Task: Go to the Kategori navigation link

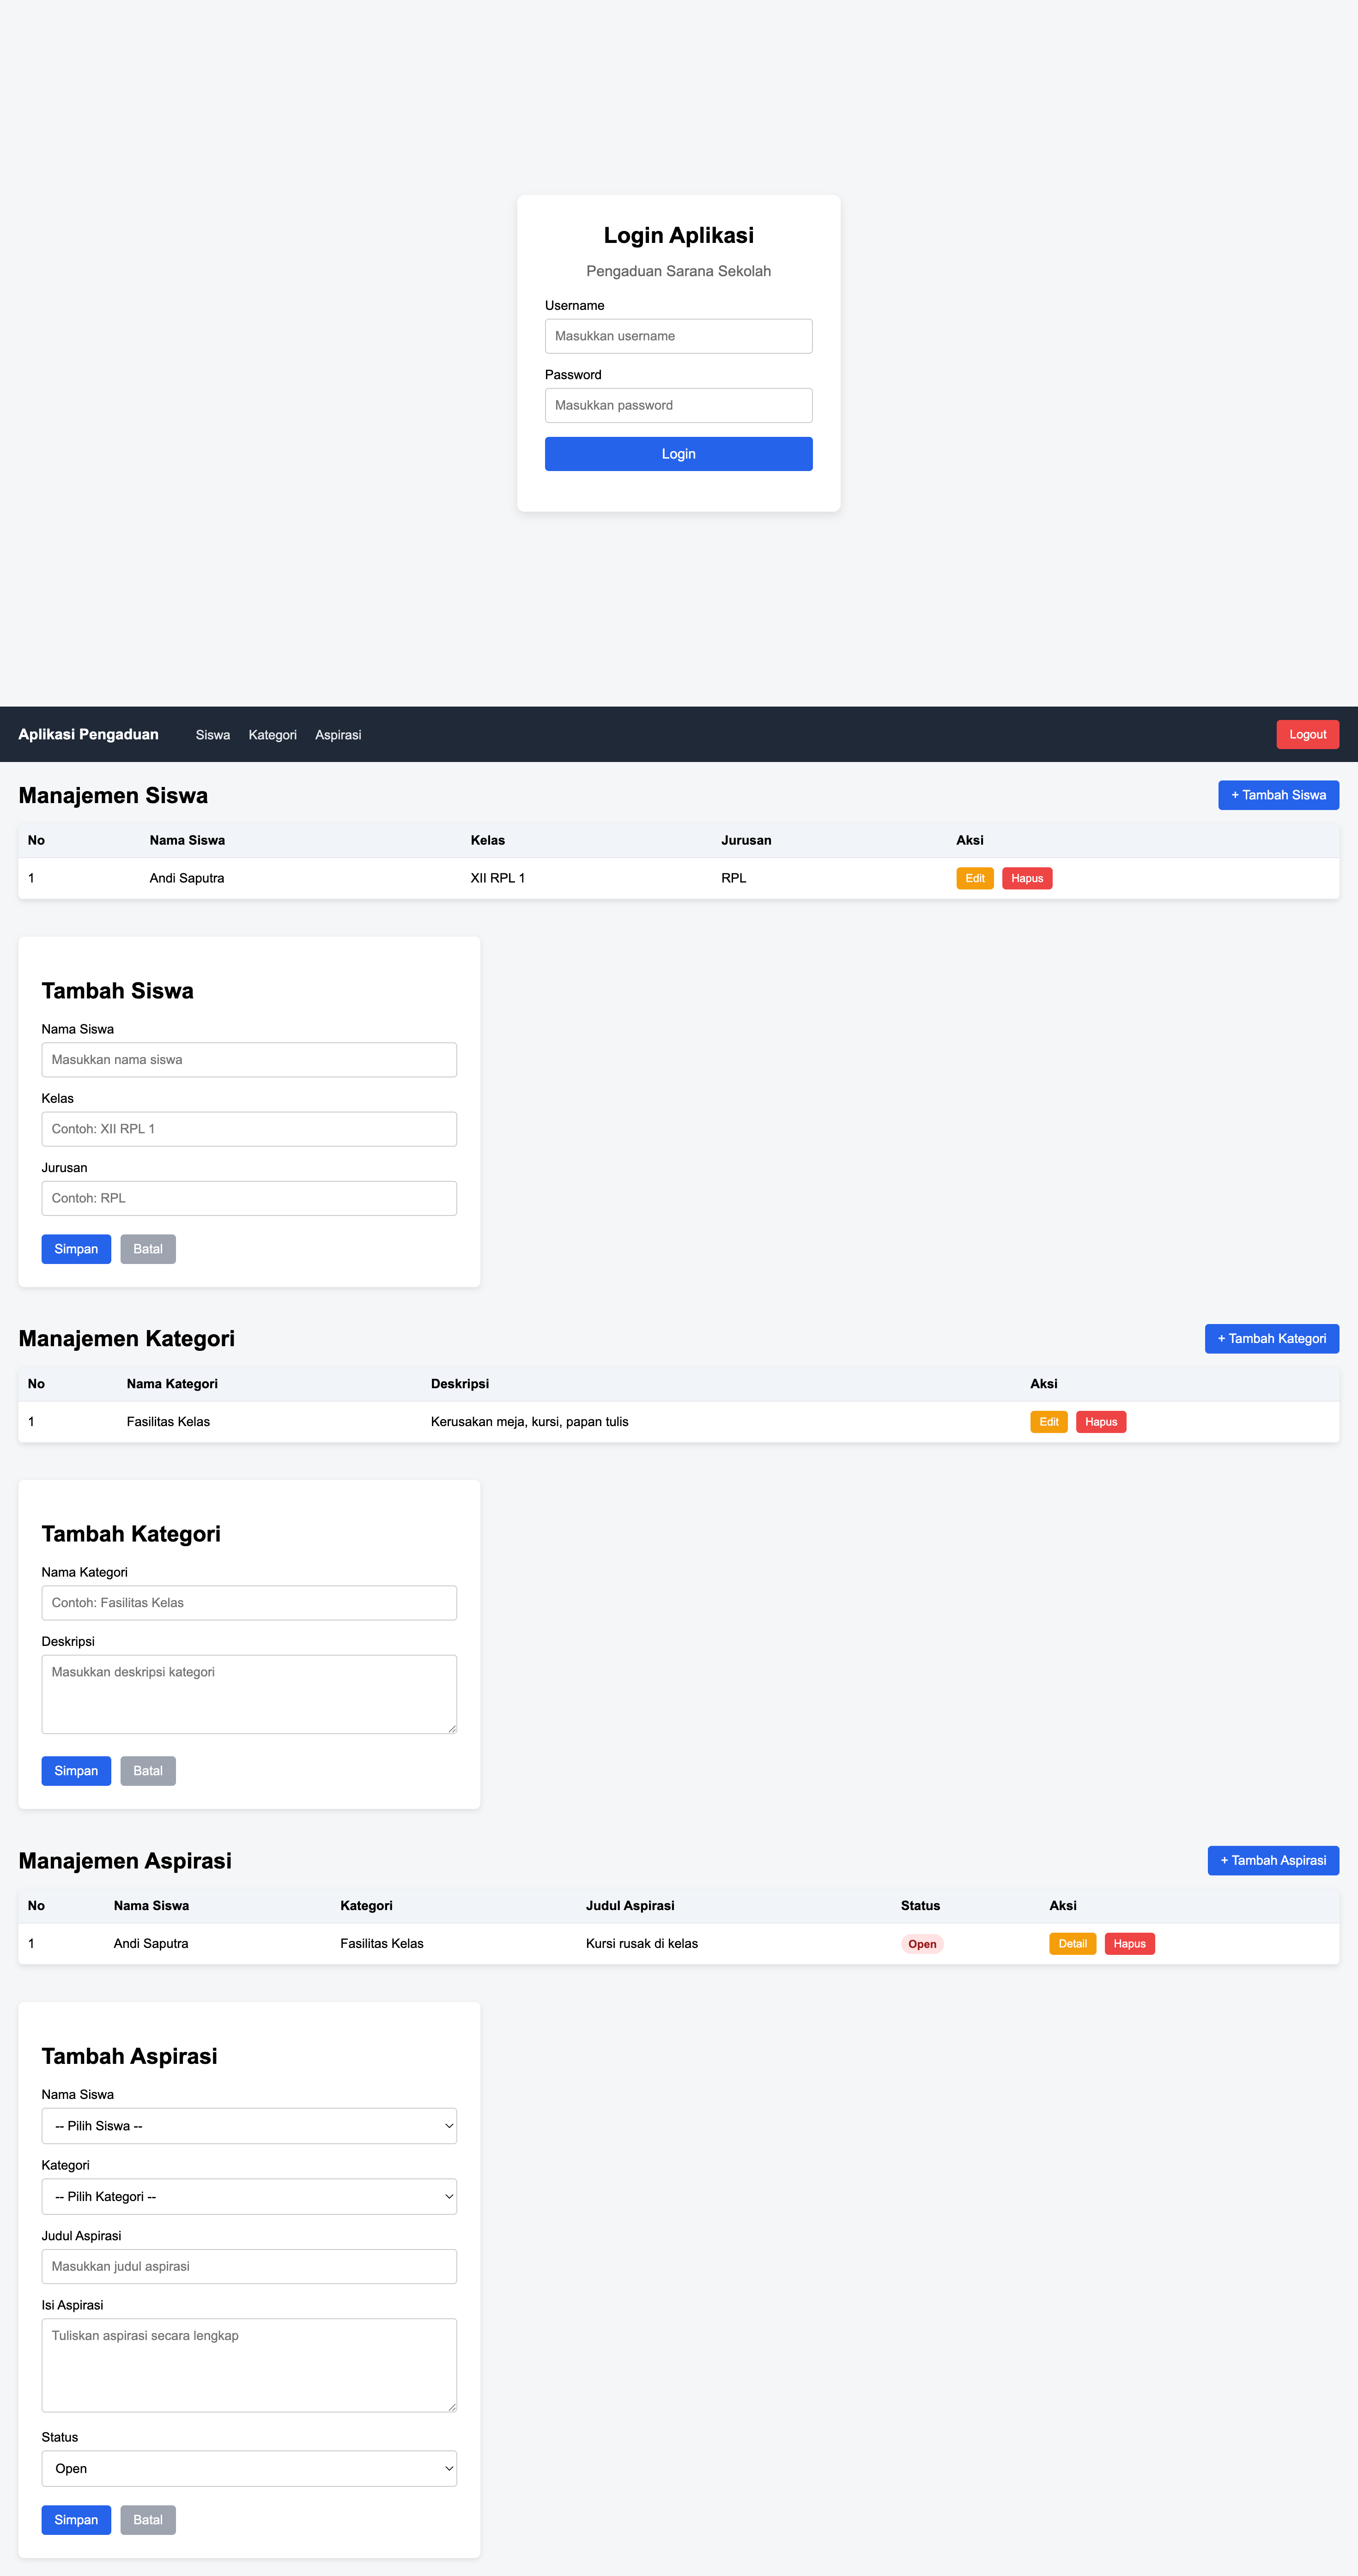Action: (x=272, y=735)
